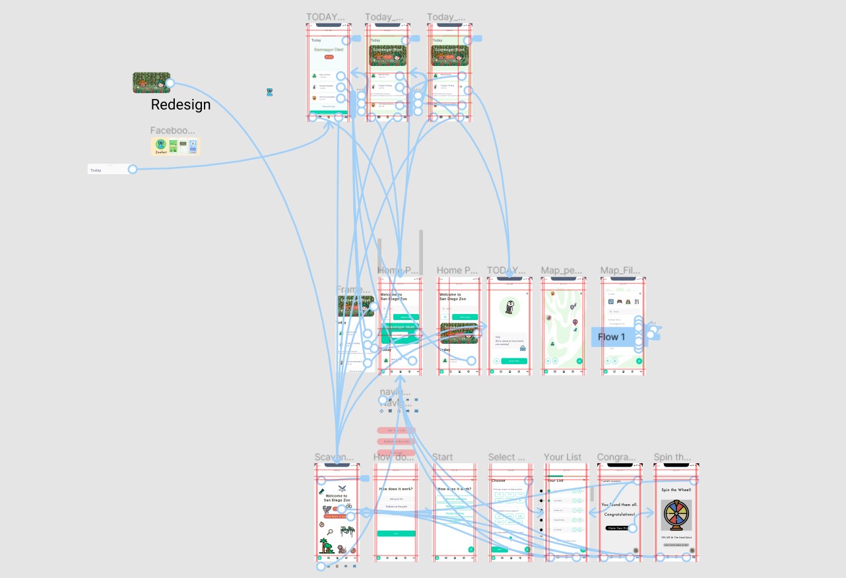This screenshot has width=846, height=578.
Task: Click the red map pin in the Map_pe frame
Action: tap(575, 323)
